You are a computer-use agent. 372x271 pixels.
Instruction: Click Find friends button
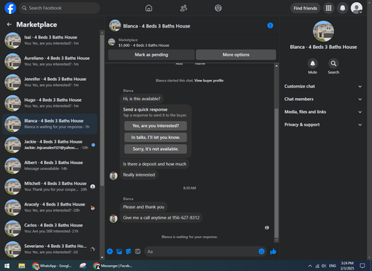click(305, 8)
